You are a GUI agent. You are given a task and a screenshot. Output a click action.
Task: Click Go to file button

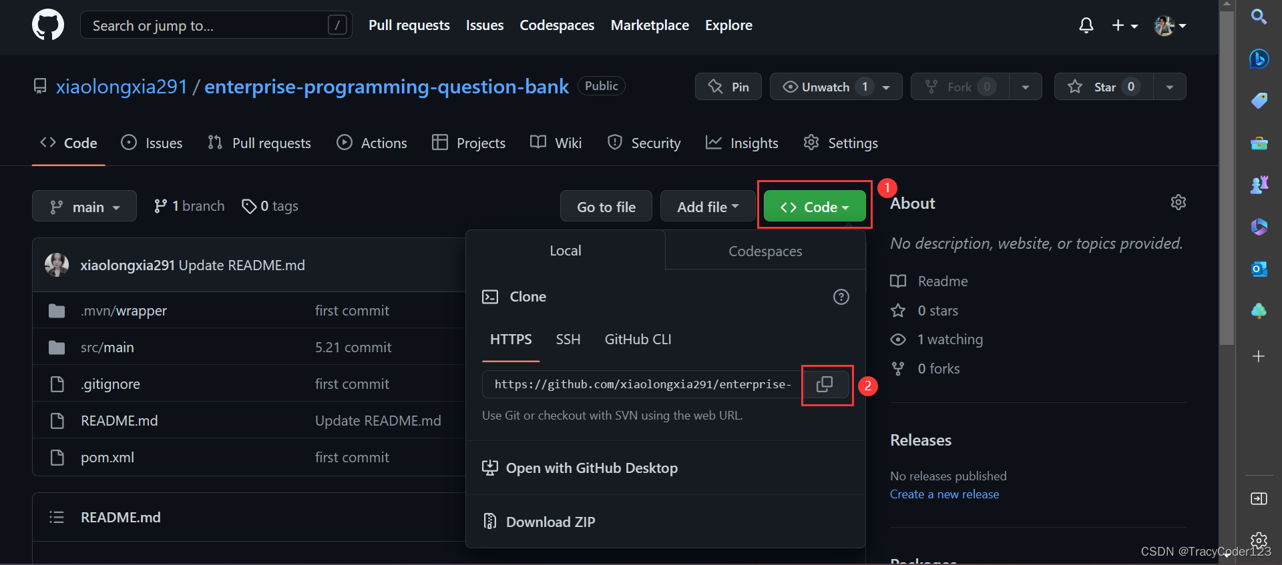[606, 207]
